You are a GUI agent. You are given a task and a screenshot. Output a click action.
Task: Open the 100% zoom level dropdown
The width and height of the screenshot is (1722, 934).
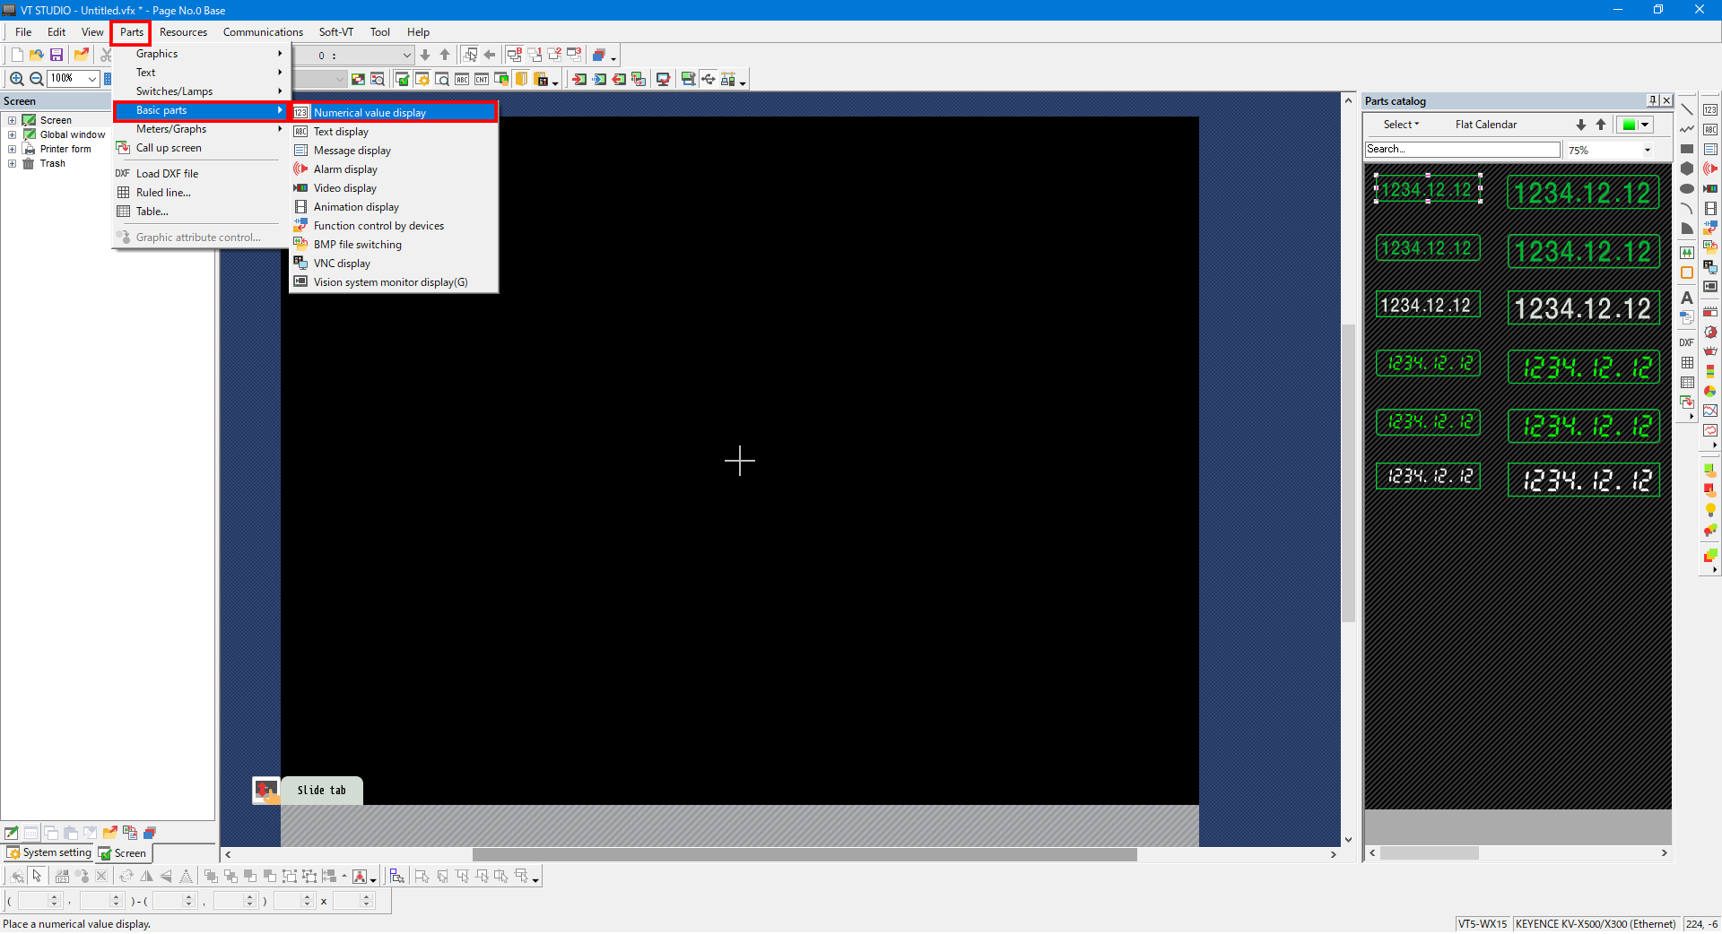click(x=91, y=79)
